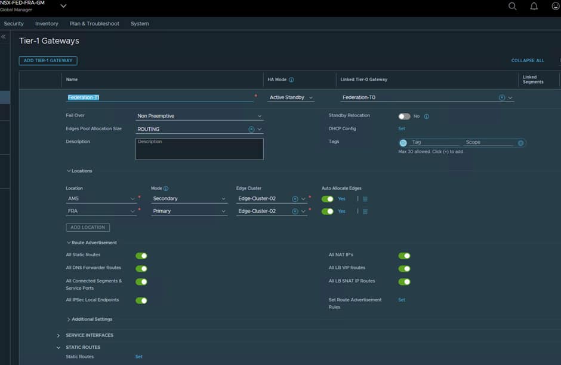561x365 pixels.
Task: Toggle Auto Allocate Edges for FRA
Action: pos(328,211)
